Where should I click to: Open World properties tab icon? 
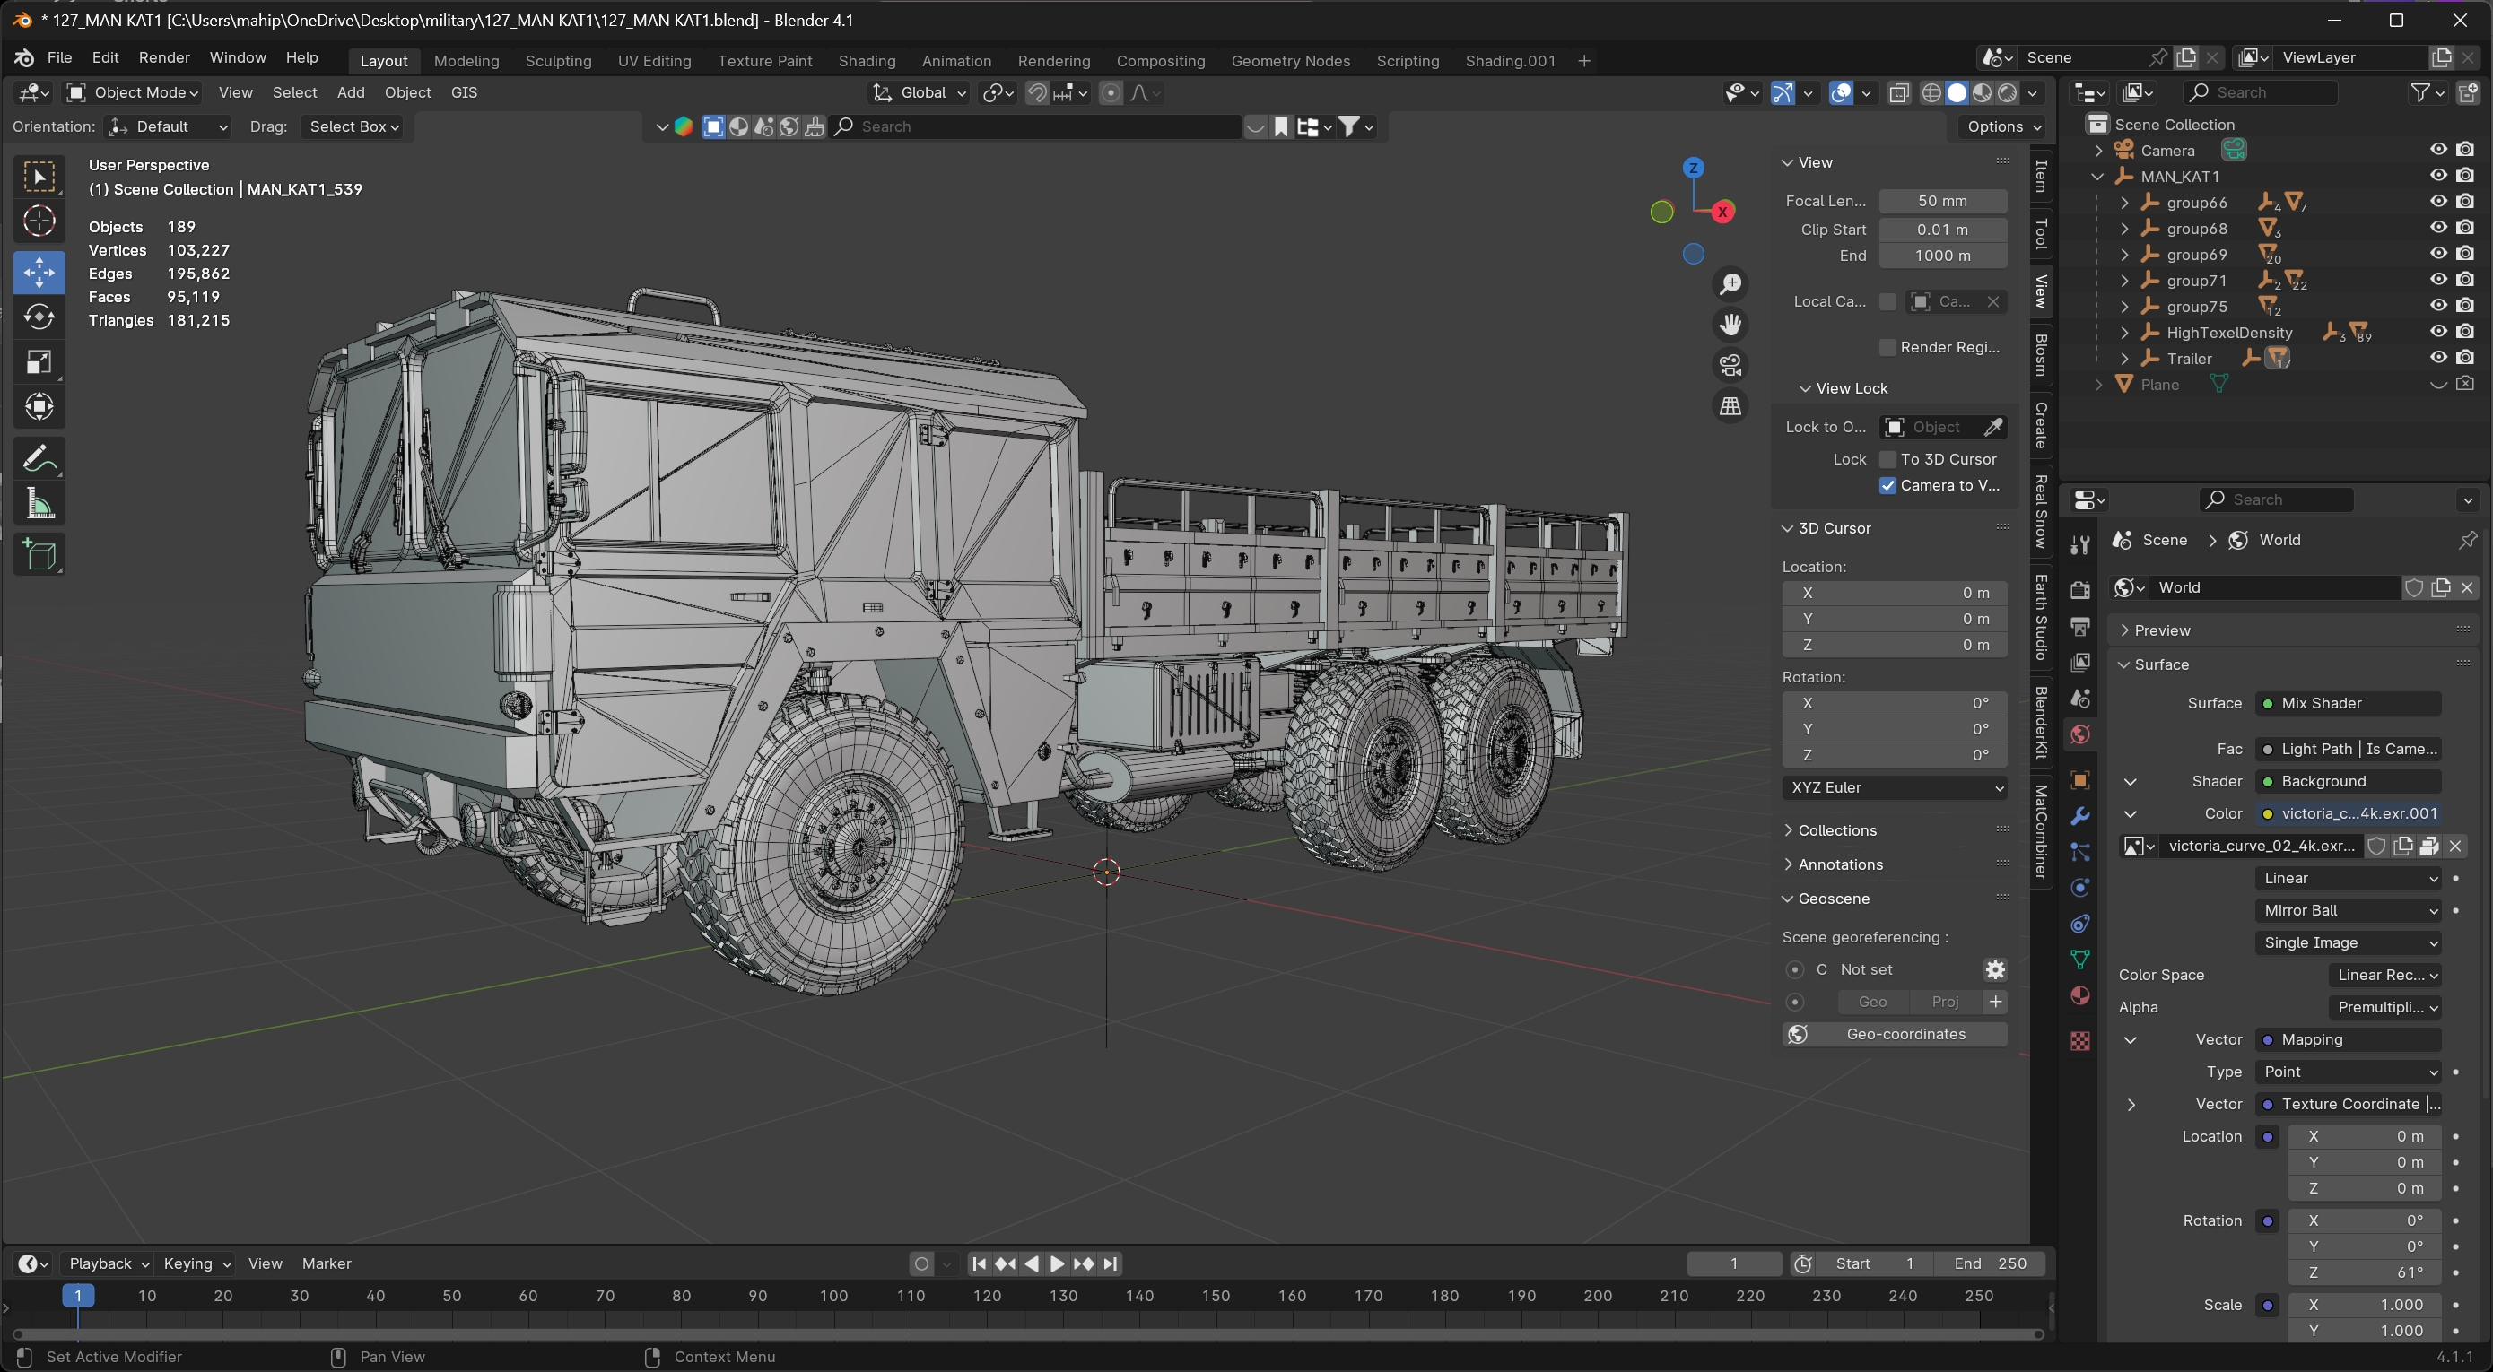pos(2079,734)
